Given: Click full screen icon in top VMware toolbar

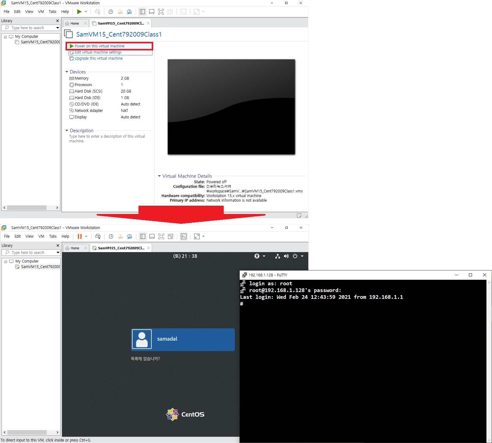Looking at the screenshot, I should 161,12.
